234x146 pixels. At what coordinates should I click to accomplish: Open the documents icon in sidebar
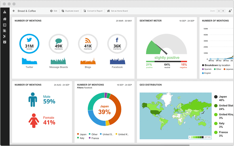click(x=5, y=31)
